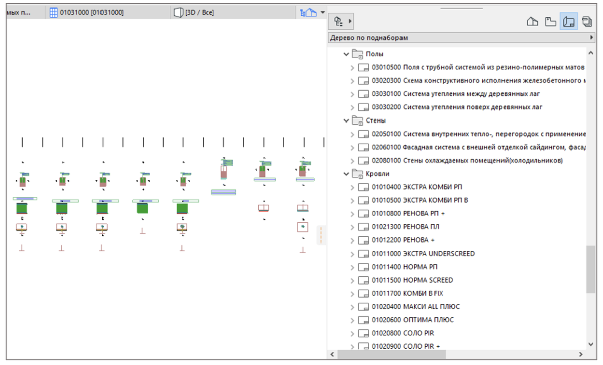Collapse the Кровли folder
603x365 pixels.
(346, 174)
